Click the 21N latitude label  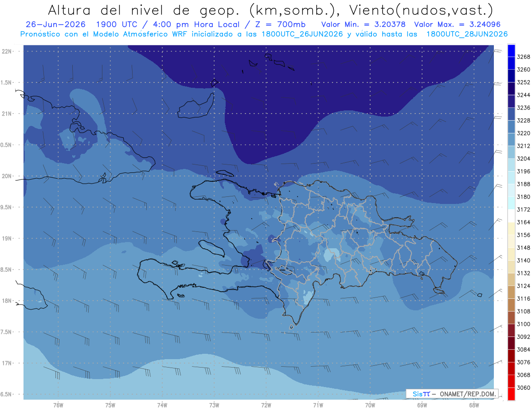7,114
